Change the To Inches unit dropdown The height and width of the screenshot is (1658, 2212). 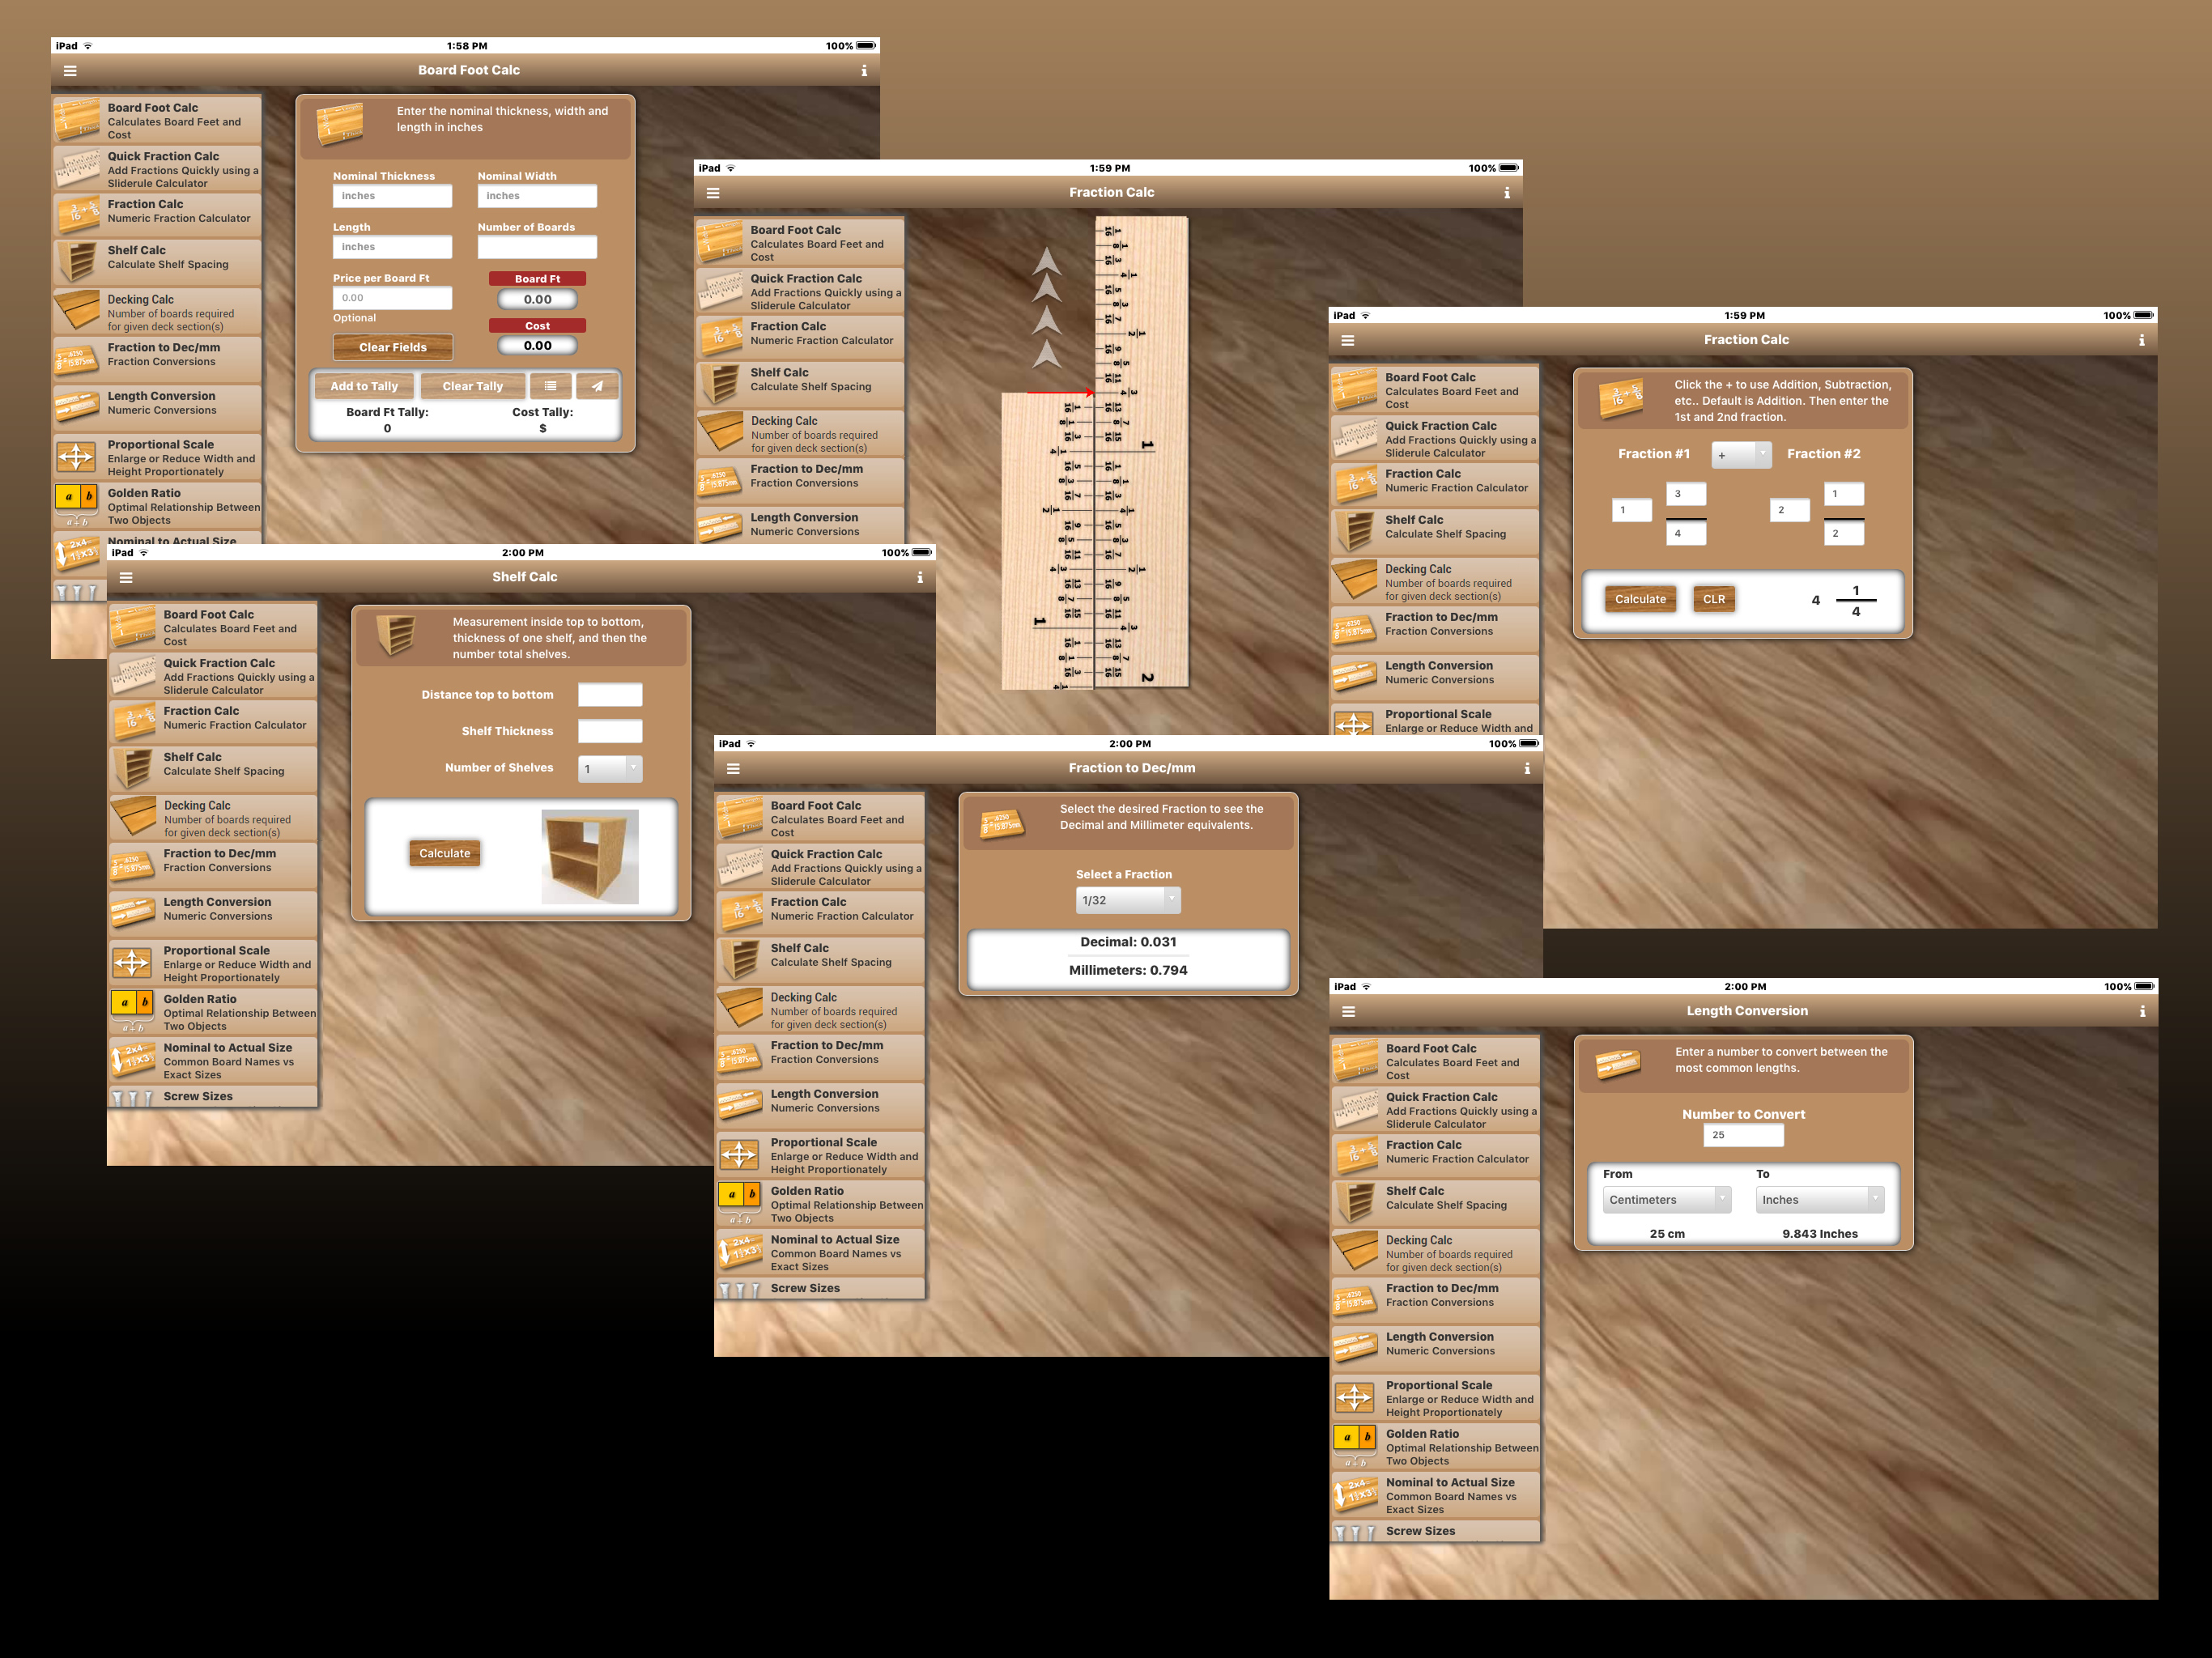(1819, 1199)
